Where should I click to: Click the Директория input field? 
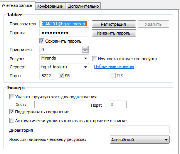pos(140,129)
